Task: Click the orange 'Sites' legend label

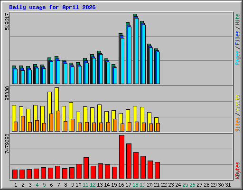Action: [238, 124]
